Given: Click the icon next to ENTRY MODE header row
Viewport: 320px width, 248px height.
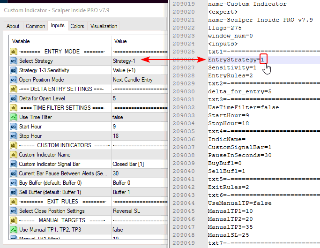Looking at the screenshot, I should pos(13,52).
